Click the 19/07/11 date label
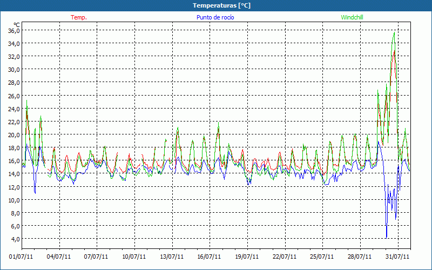This screenshot has width=432, height=270. [x=247, y=256]
